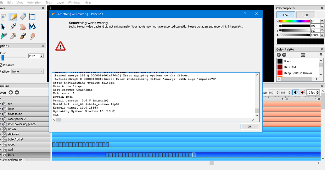Image resolution: width=325 pixels, height=170 pixels.
Task: Click the Hue rainbow slider
Action: 294,21
